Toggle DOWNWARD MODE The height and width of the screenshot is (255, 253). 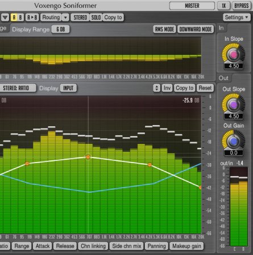pos(196,29)
